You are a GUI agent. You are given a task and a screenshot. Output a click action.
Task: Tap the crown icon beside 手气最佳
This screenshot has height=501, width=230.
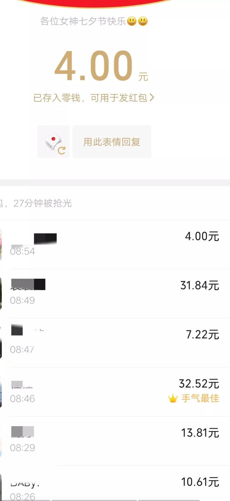click(173, 398)
